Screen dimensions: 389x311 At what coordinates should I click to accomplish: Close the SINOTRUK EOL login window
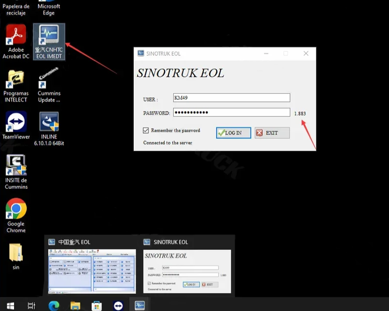click(x=306, y=53)
